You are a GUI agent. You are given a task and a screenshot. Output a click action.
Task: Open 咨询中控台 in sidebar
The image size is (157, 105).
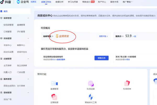[22, 52]
